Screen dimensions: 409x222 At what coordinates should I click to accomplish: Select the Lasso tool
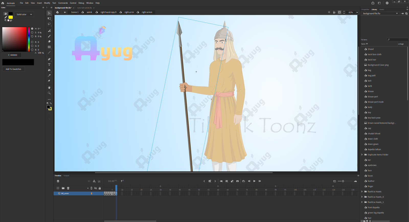pos(49,24)
